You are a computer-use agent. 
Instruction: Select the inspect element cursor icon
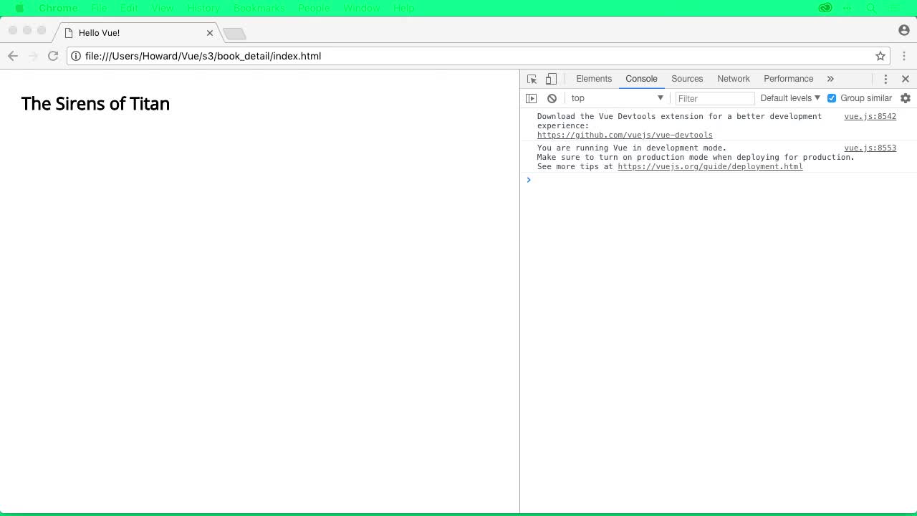coord(531,79)
